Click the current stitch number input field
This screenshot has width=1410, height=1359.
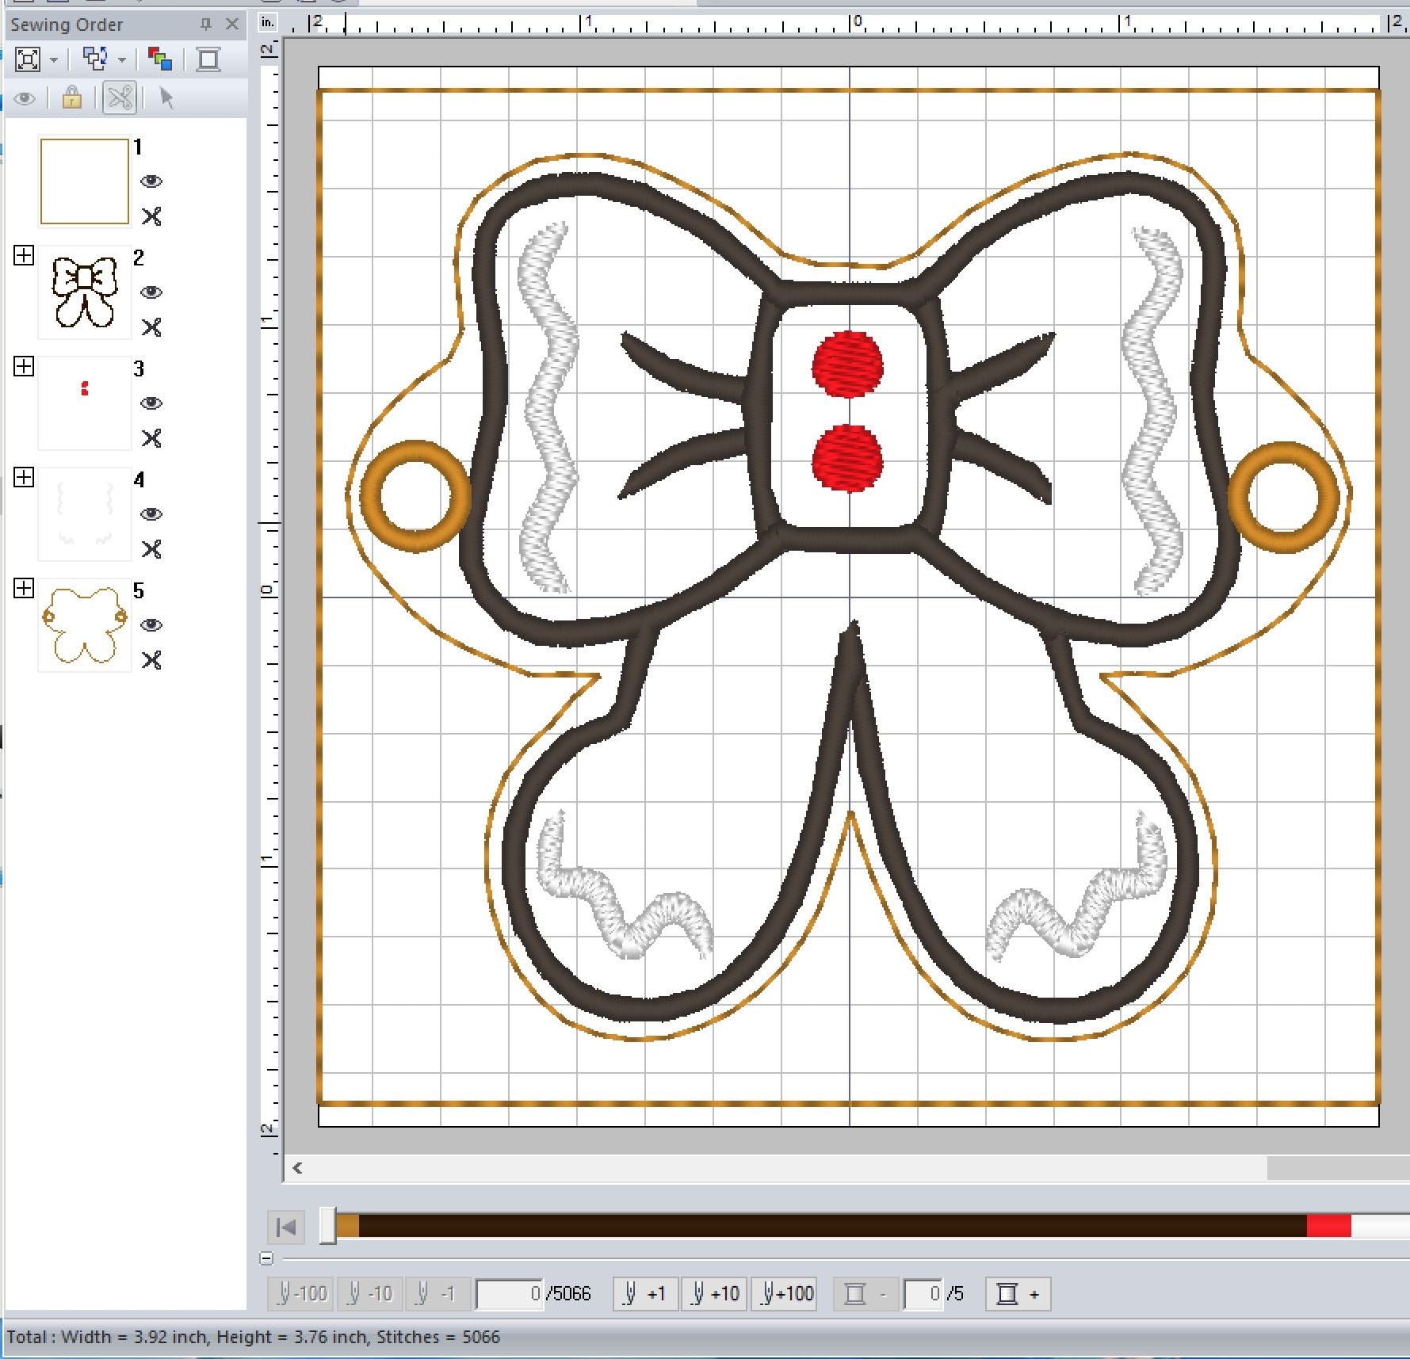pos(510,1294)
